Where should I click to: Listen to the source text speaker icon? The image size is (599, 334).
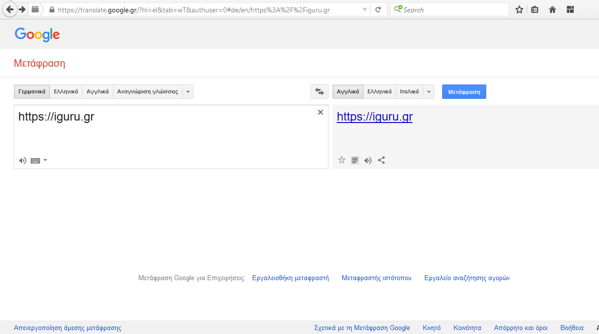point(22,160)
